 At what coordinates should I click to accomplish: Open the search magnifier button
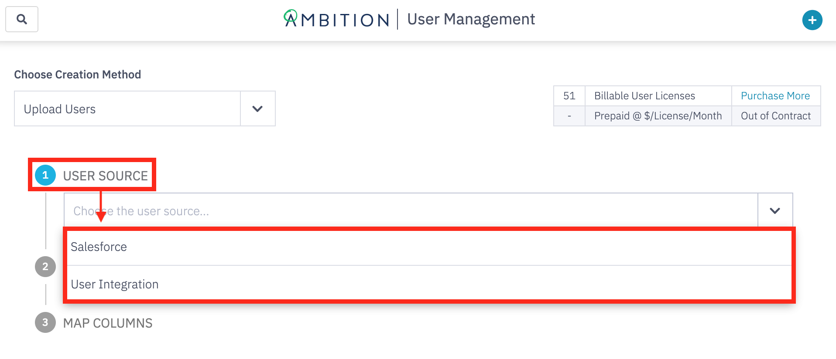point(22,19)
